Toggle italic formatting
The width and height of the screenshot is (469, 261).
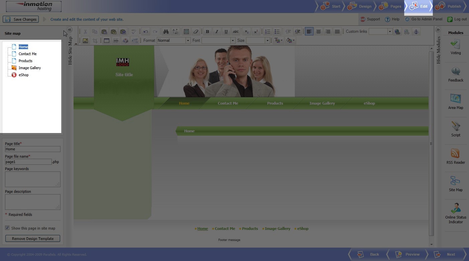(217, 31)
